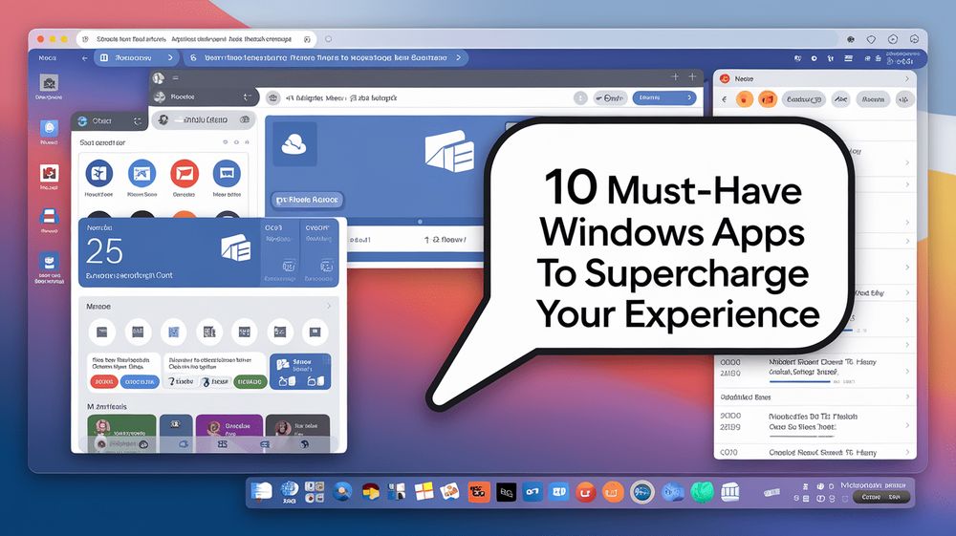Open the hamburger menu in middle window title bar

click(175, 78)
